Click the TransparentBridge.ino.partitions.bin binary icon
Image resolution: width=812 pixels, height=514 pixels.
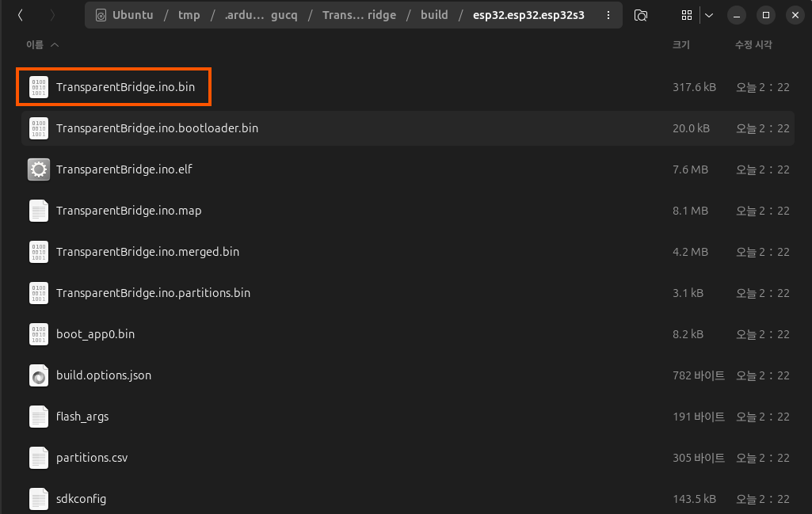39,293
